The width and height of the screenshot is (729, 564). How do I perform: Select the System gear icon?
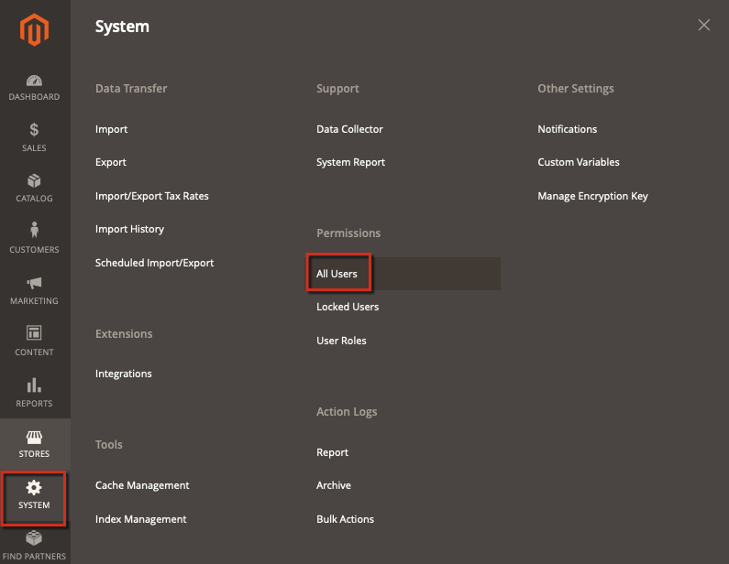(34, 487)
